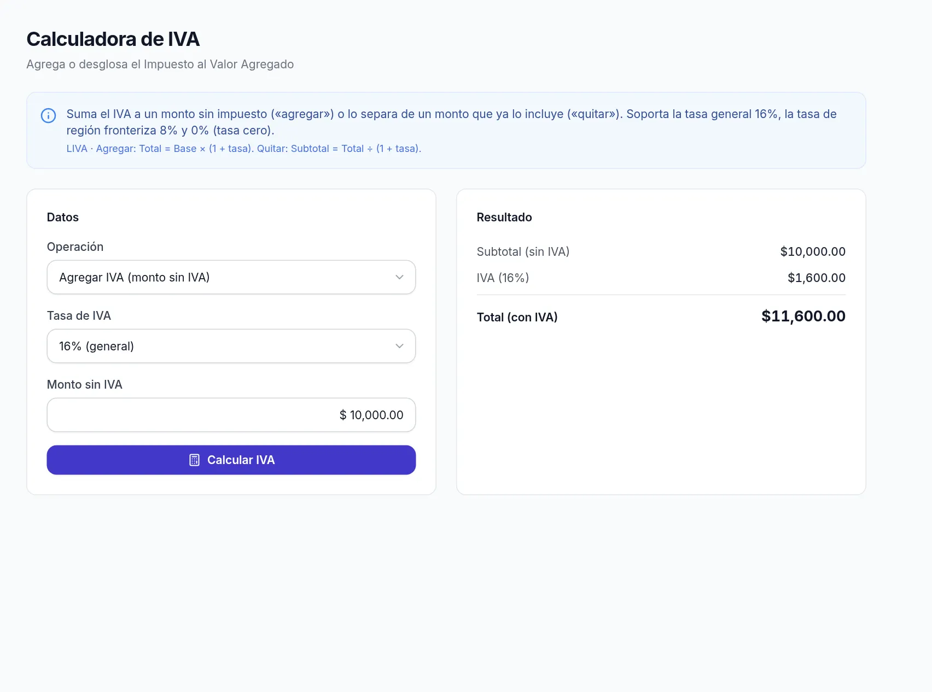Screen dimensions: 932x692
Task: Click the Monto sin IVA label
Action: coord(85,384)
